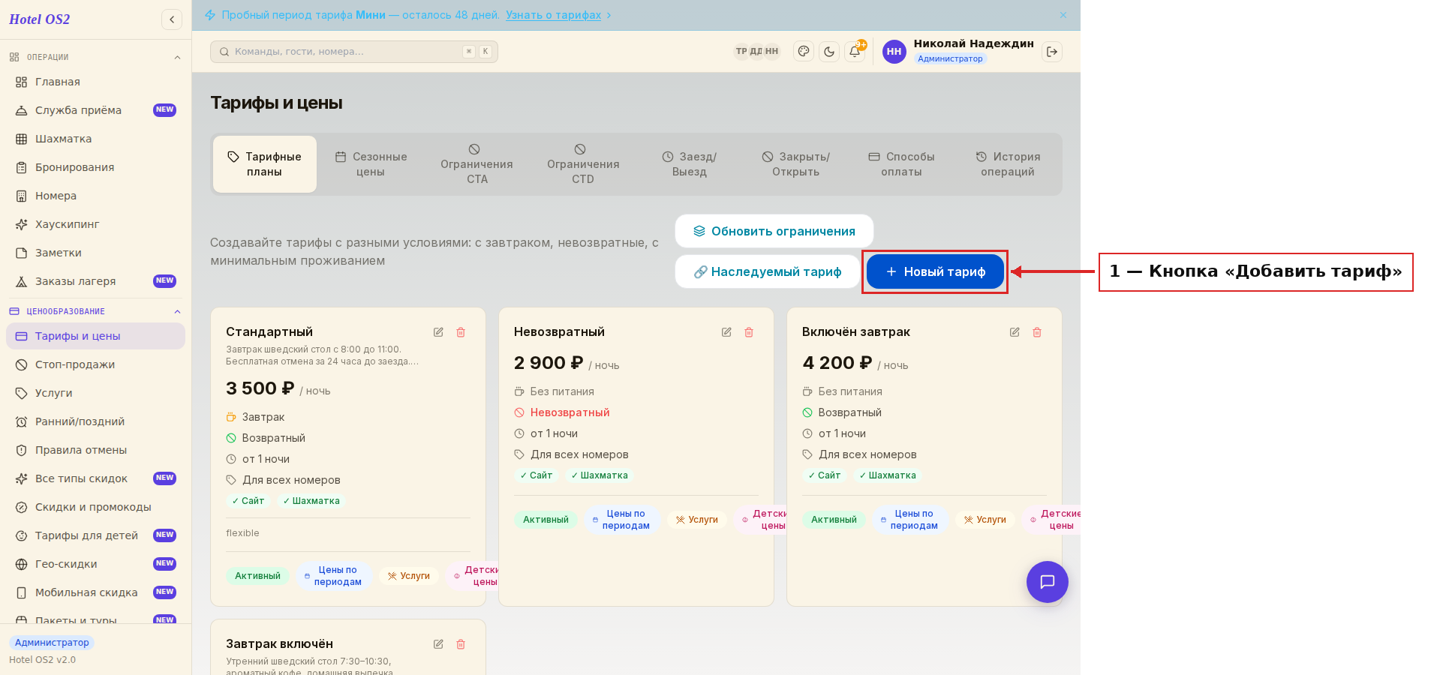
Task: Open Бронирования page
Action: click(95, 167)
